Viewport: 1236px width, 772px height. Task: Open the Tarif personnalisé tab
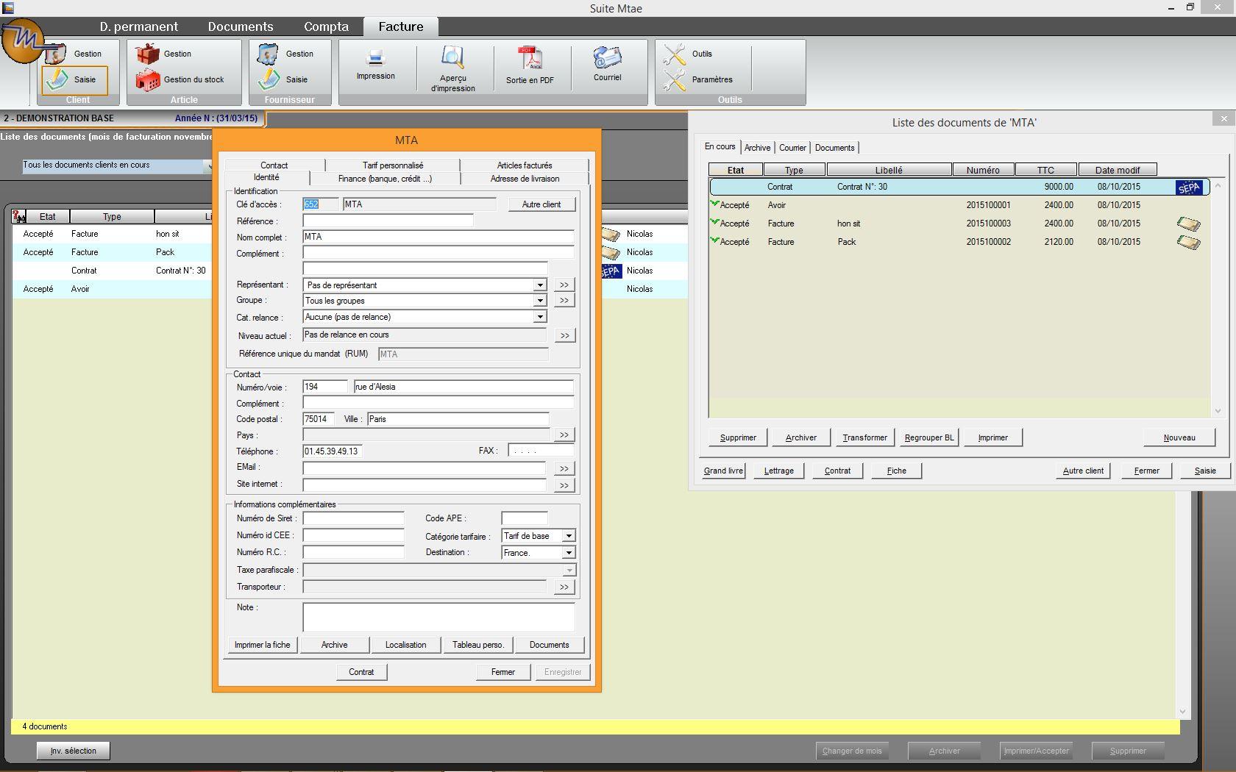[x=392, y=165]
